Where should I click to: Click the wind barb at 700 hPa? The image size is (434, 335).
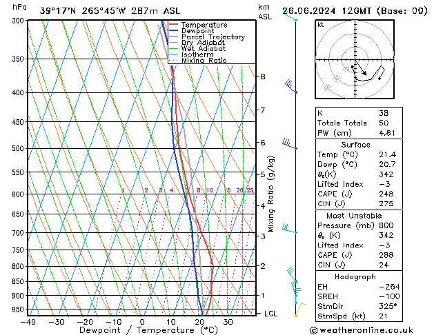click(289, 229)
